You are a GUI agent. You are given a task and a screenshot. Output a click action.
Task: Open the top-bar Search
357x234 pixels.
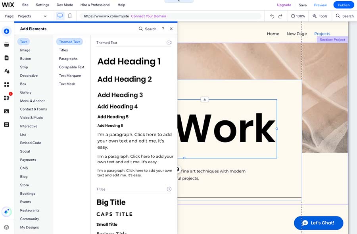(x=345, y=16)
